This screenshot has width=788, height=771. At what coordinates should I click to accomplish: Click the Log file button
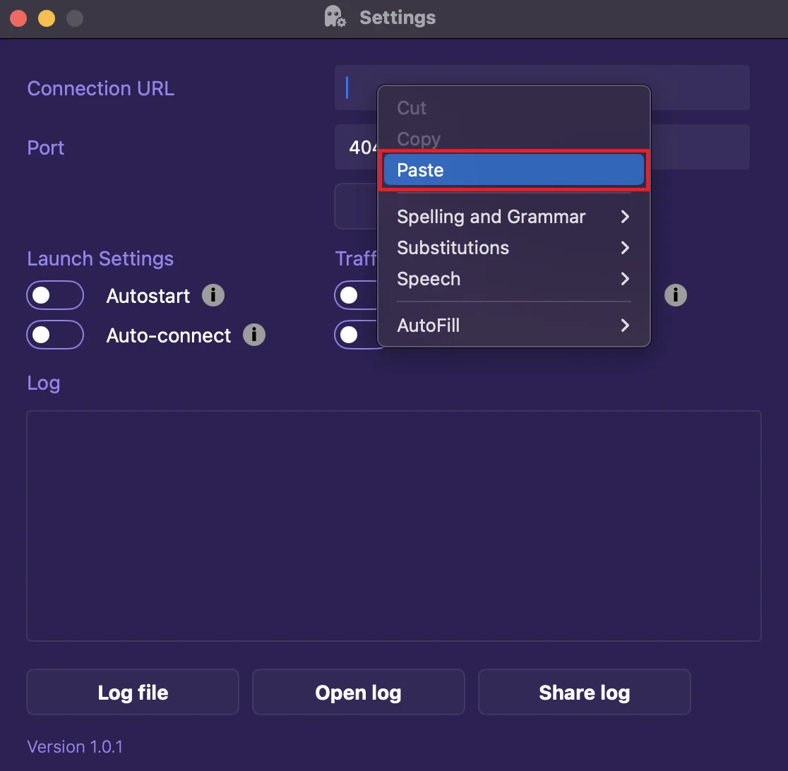133,693
